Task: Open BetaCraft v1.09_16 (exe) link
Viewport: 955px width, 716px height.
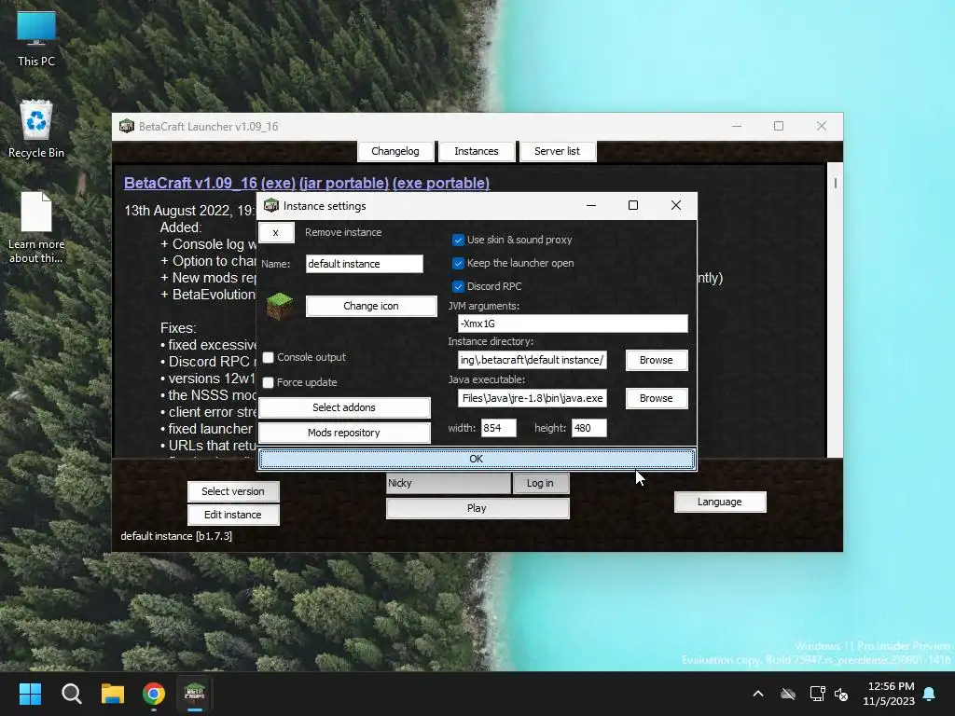Action: (x=210, y=184)
